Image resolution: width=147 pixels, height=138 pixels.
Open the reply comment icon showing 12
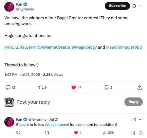tap(8, 87)
